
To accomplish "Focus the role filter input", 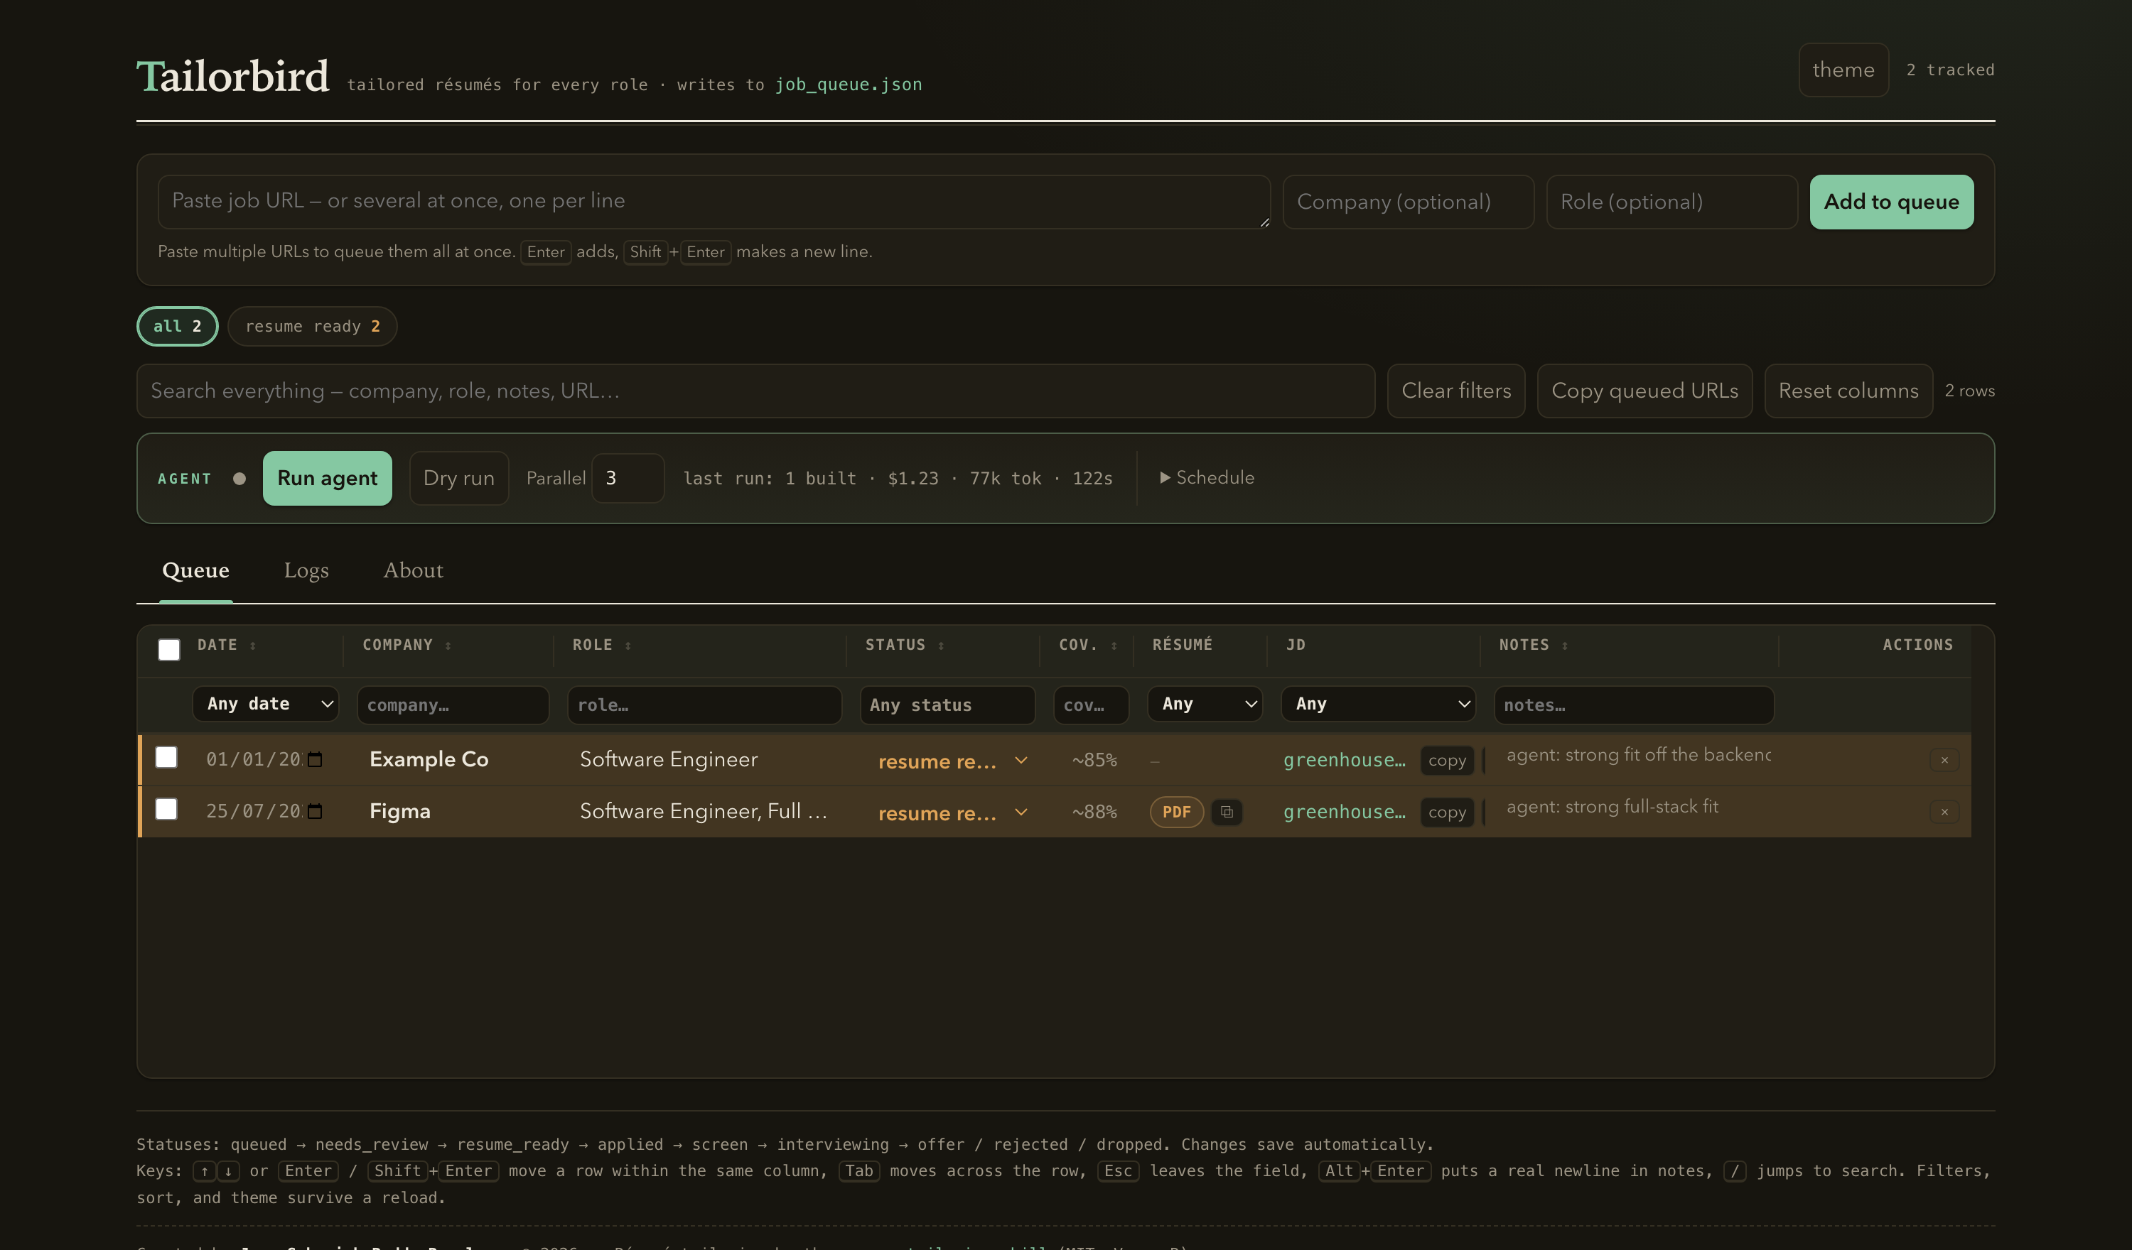I will pyautogui.click(x=705, y=705).
